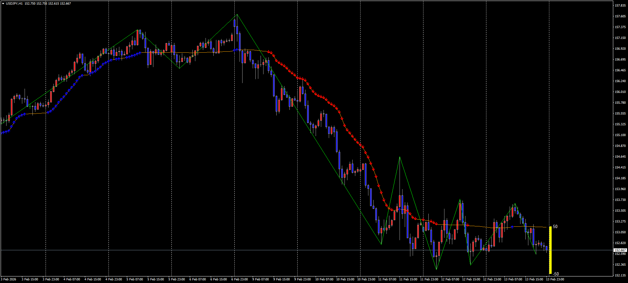Select the current price tag 152.667 on axis
The image size is (628, 283).
tap(620, 250)
